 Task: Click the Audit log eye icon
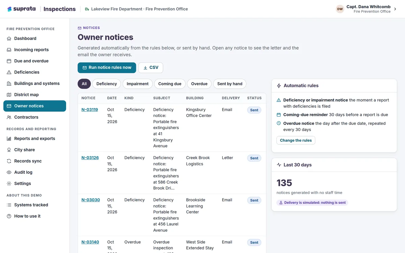click(x=9, y=172)
